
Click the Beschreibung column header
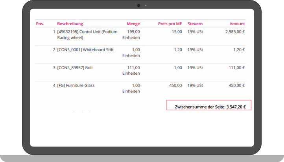[x=70, y=24]
